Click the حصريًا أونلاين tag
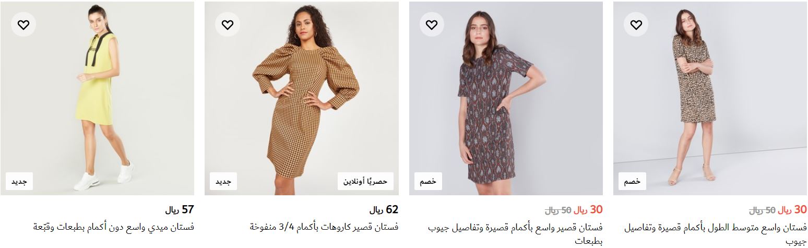Image resolution: width=808 pixels, height=248 pixels. point(365,181)
